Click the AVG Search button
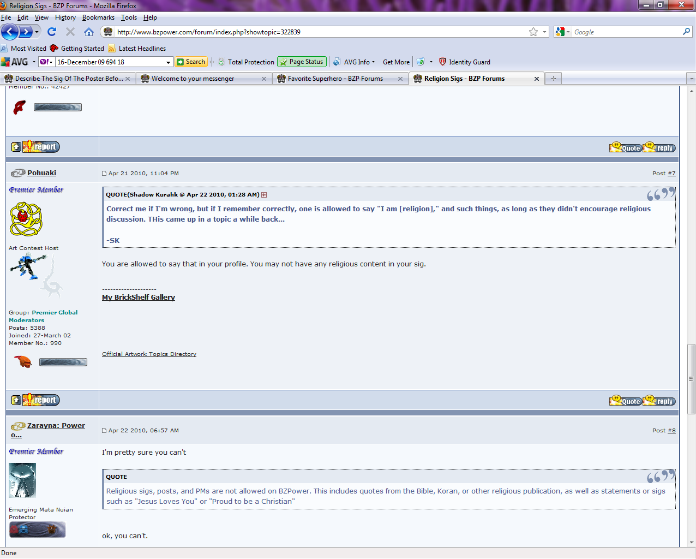 click(191, 62)
